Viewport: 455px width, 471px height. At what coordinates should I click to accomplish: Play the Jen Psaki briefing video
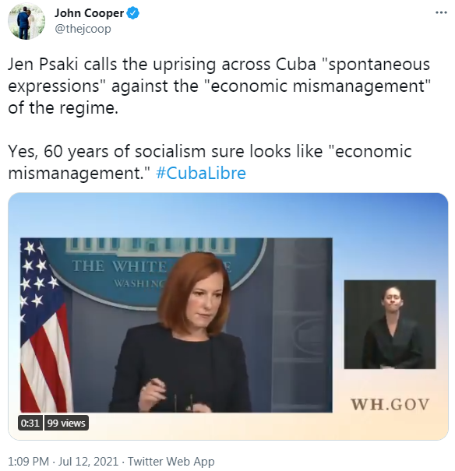(227, 316)
